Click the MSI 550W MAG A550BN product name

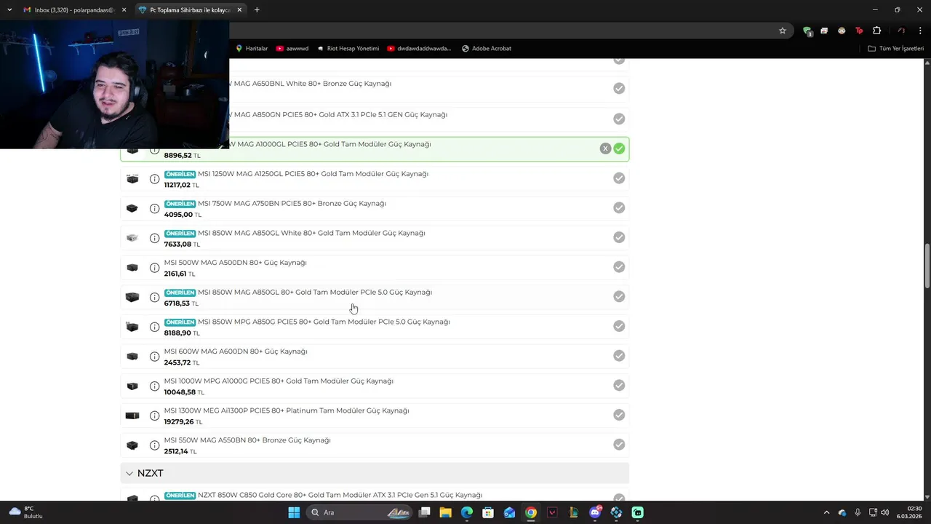247,440
